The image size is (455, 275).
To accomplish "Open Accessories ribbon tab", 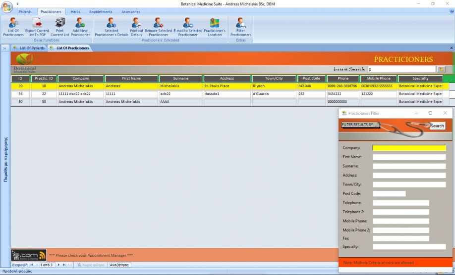I will click(130, 11).
